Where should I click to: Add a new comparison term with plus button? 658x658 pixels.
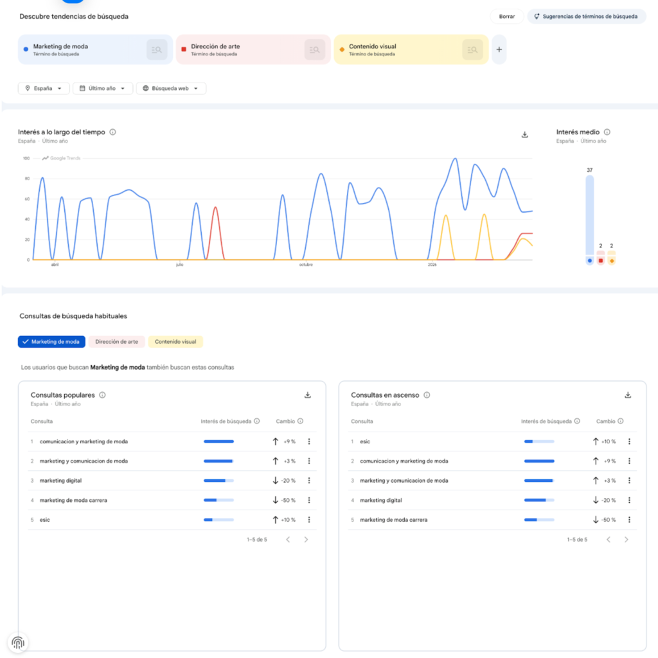coord(499,49)
